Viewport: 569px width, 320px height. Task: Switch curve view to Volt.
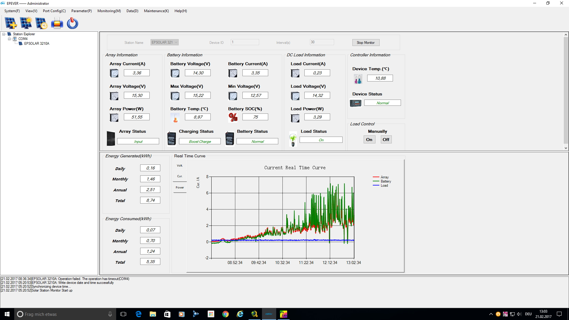click(180, 166)
